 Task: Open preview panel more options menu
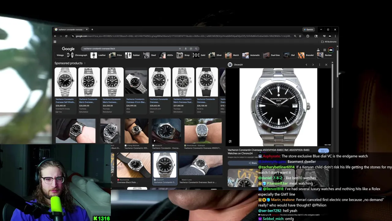coord(319,65)
